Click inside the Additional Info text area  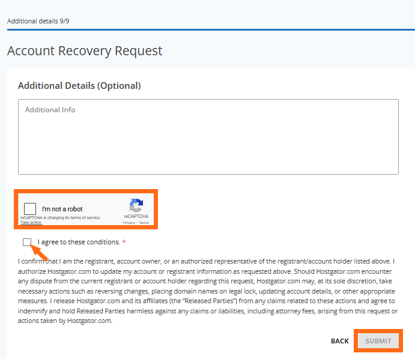(208, 137)
